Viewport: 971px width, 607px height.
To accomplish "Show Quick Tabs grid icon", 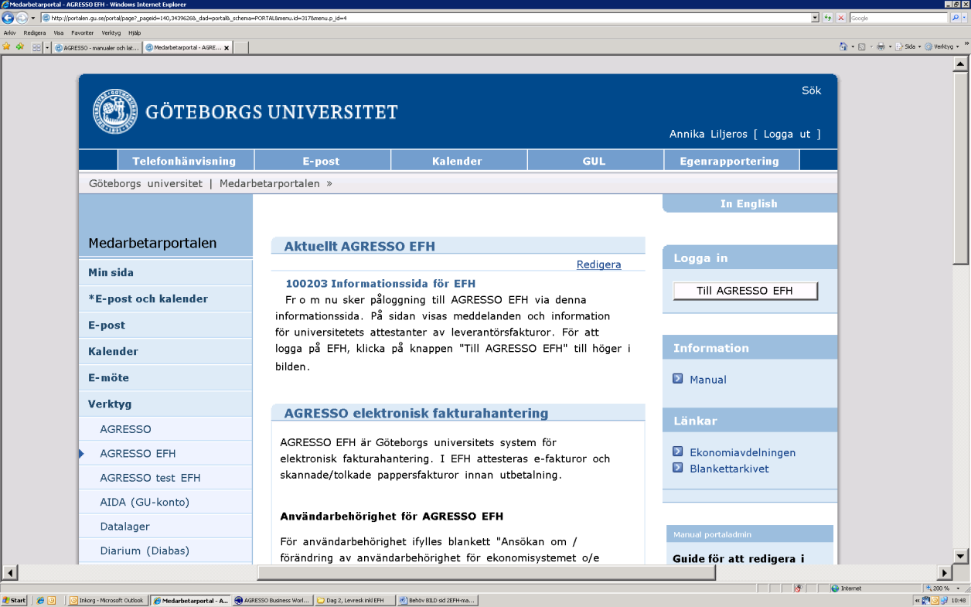I will (36, 47).
